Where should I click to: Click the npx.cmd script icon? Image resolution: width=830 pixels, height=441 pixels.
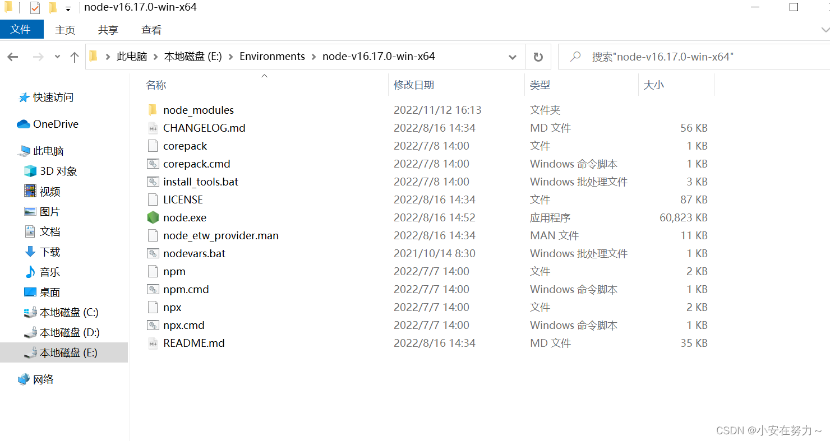[x=153, y=325]
